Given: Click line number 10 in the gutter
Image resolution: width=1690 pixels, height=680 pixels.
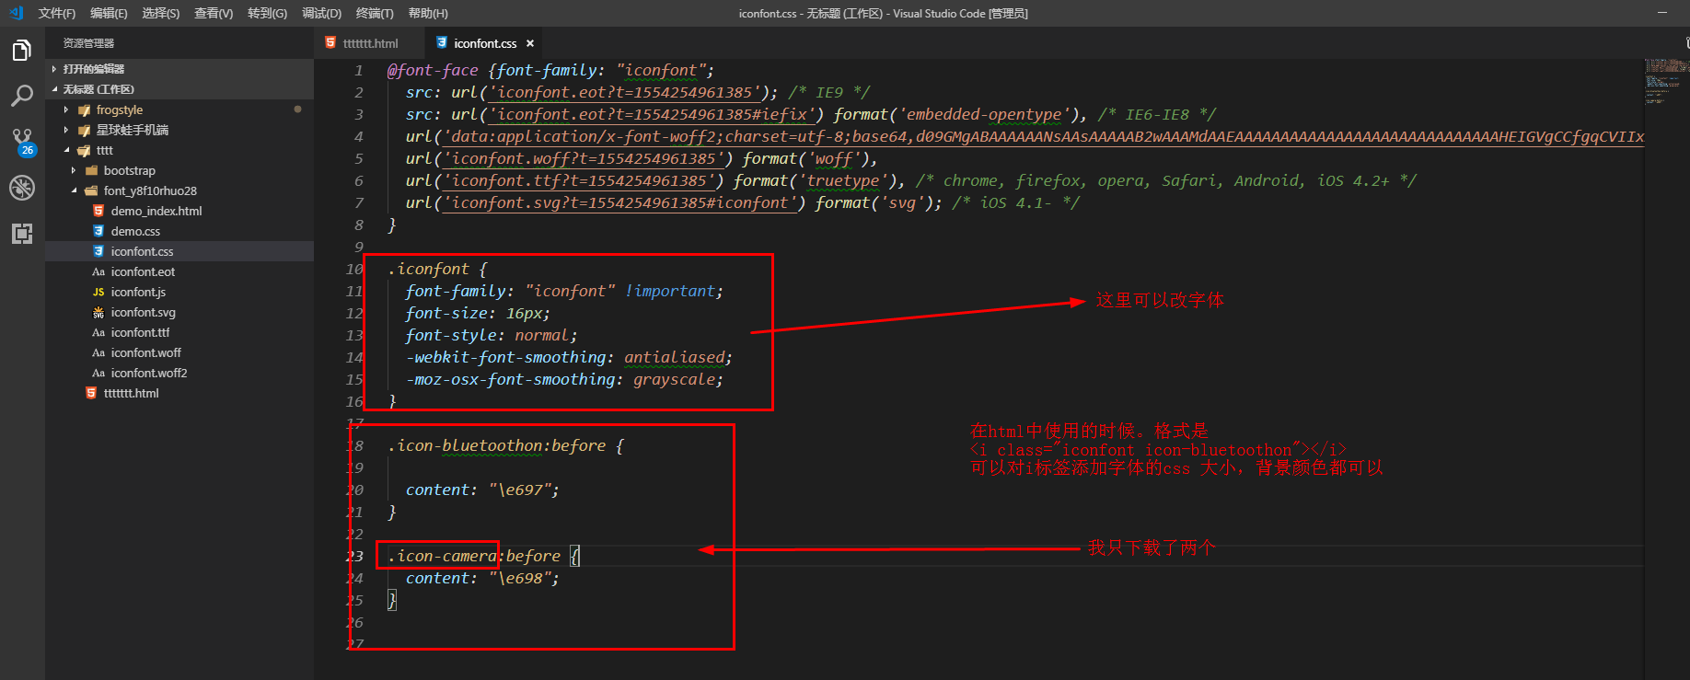Looking at the screenshot, I should pyautogui.click(x=354, y=269).
